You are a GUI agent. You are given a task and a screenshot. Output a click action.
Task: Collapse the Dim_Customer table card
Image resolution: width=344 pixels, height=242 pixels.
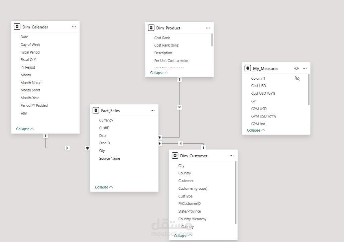pos(183,236)
